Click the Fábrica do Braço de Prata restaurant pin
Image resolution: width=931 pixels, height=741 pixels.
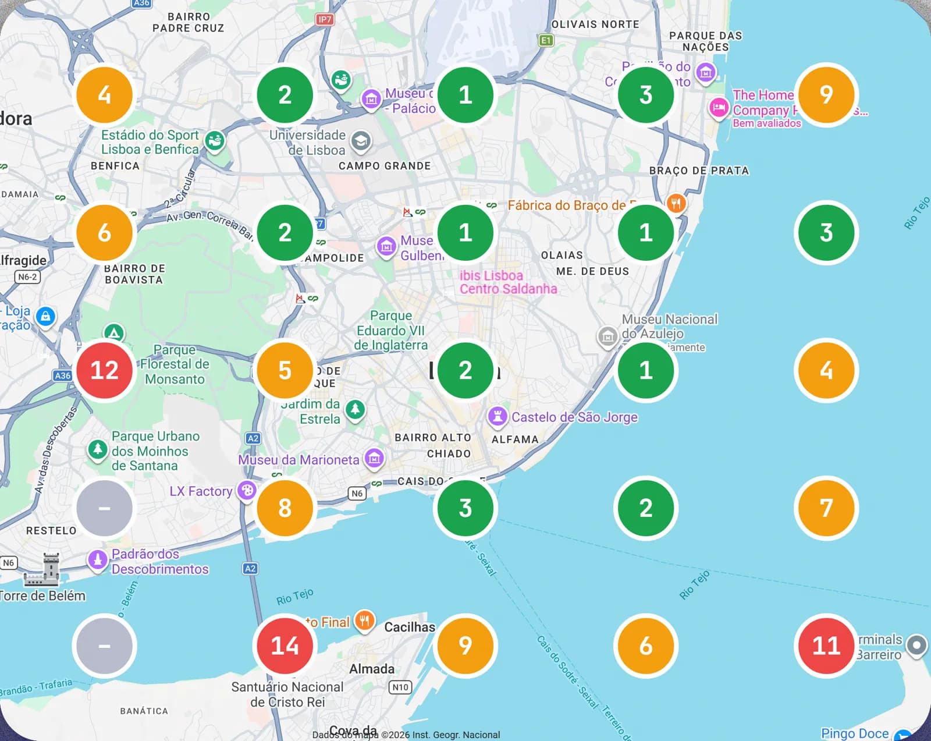[x=676, y=203]
